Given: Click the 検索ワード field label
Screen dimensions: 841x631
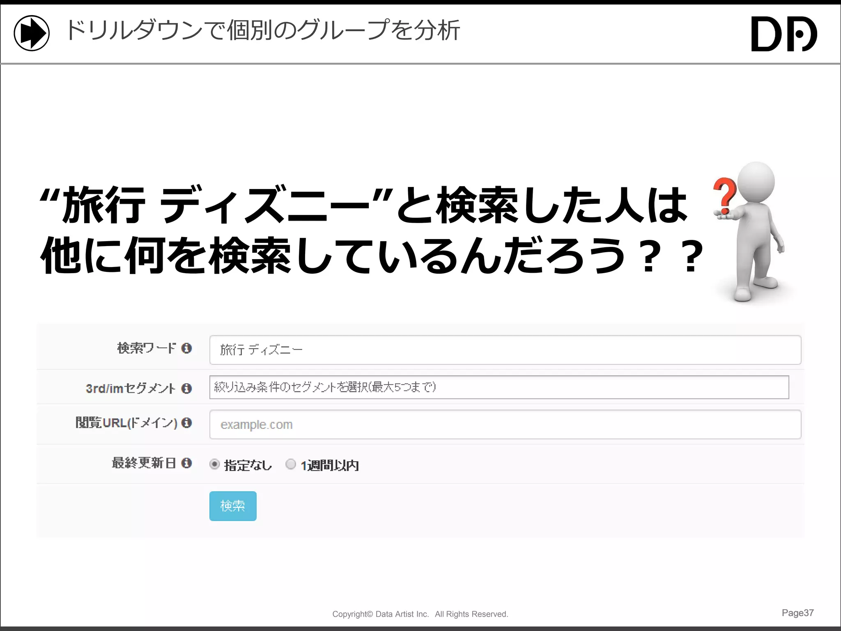Looking at the screenshot, I should (x=147, y=348).
